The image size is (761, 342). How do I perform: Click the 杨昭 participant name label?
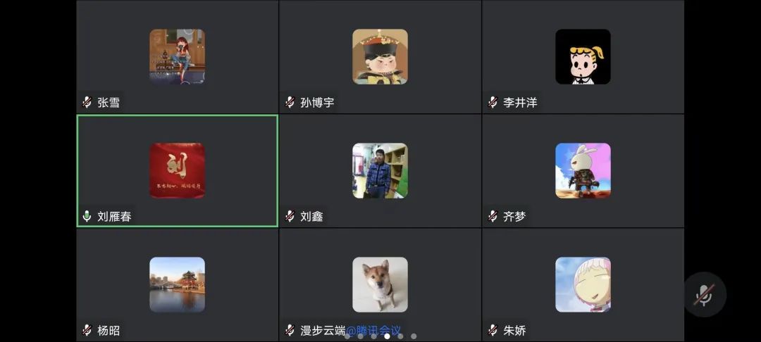[x=109, y=331]
